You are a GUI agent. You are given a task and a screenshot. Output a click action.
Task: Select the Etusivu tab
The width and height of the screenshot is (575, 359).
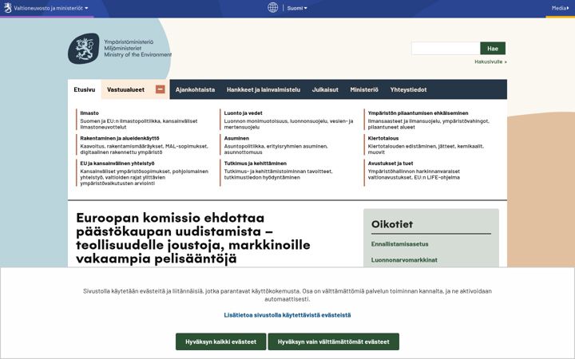[x=85, y=89]
